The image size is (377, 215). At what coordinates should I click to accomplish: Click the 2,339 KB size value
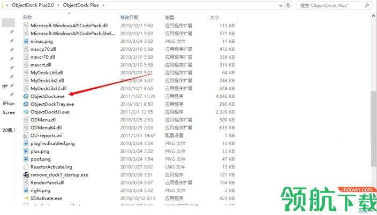225,112
